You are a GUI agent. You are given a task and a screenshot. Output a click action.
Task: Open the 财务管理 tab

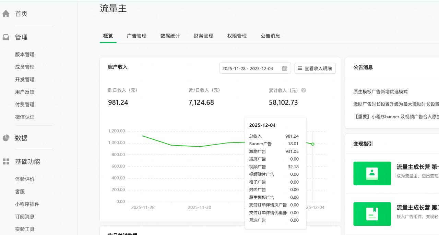[x=203, y=36]
